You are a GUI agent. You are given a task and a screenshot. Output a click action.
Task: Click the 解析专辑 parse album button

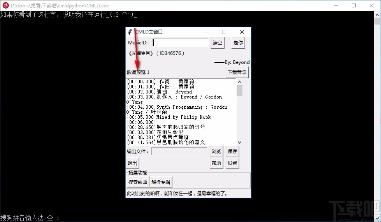pos(161,182)
